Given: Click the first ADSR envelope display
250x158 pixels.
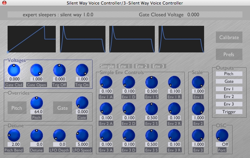Looking at the screenshot, I should (83, 39).
